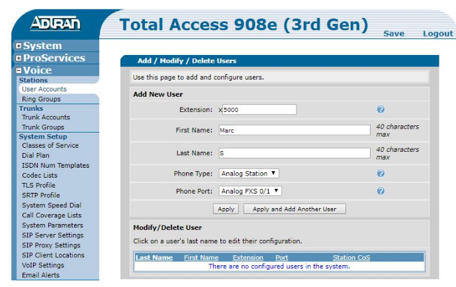Open System Speed Dial page
Image resolution: width=456 pixels, height=287 pixels.
[52, 205]
